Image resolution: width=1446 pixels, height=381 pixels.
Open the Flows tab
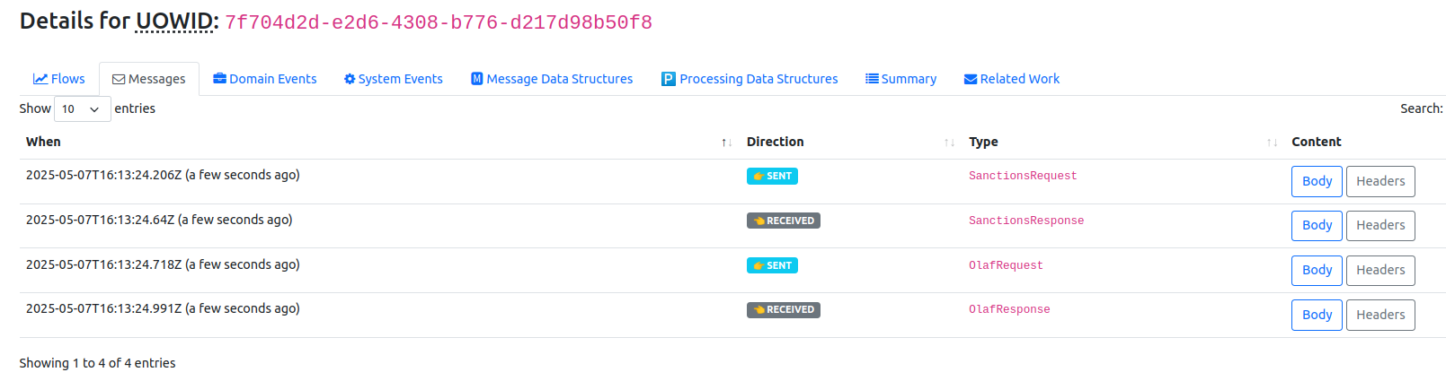coord(59,79)
